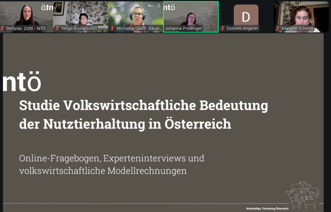
Task: Click Dolores Angerer's muted microphone icon
Action: pyautogui.click(x=222, y=28)
